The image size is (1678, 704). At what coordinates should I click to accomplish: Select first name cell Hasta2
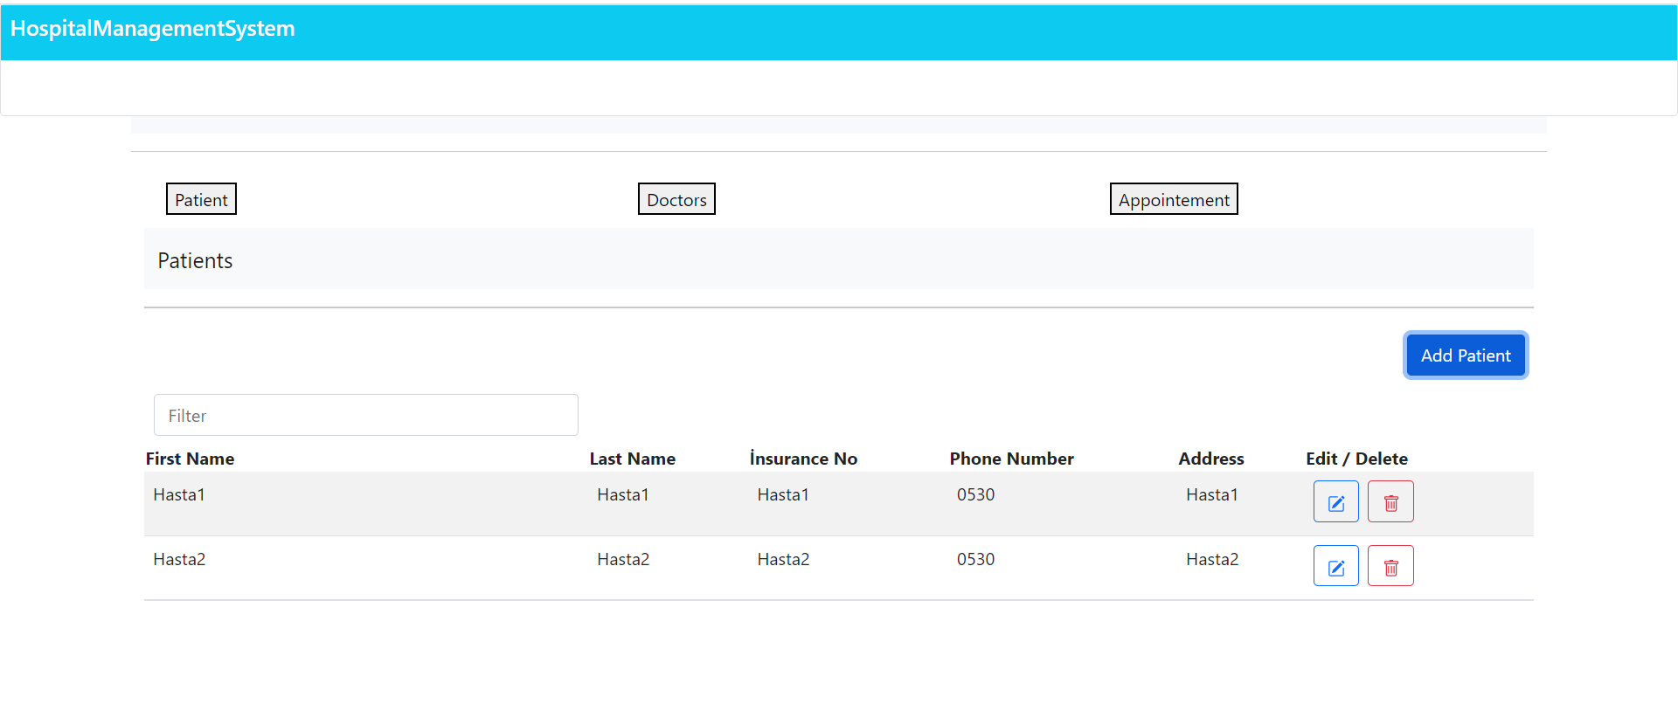[179, 559]
